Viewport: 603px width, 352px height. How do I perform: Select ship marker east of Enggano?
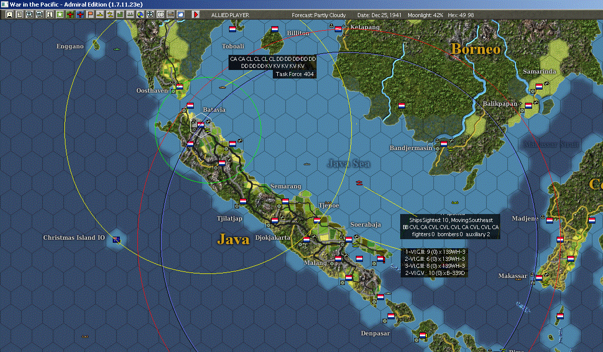(117, 49)
